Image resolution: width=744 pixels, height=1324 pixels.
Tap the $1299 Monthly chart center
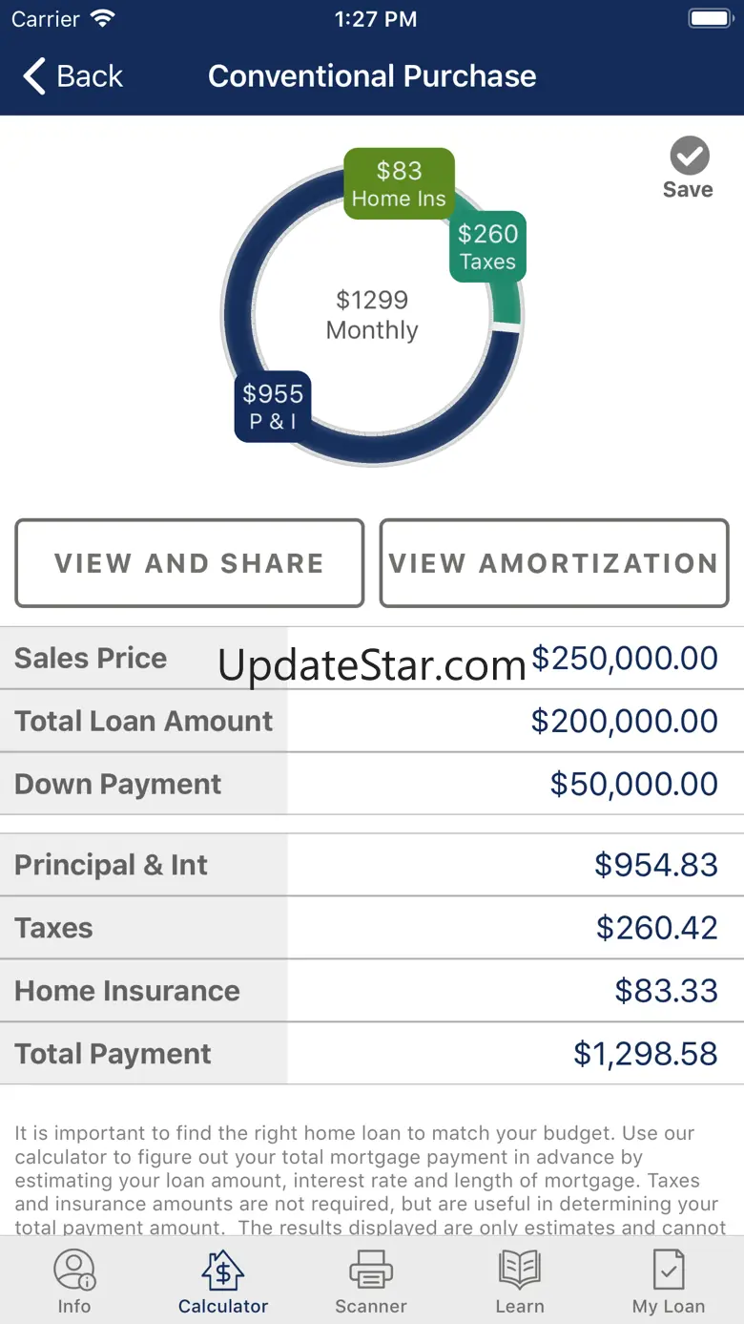click(372, 315)
